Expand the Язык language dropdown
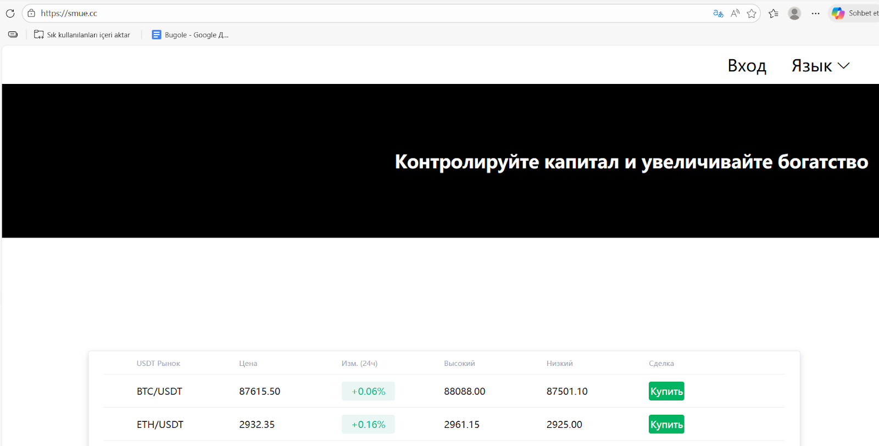The height and width of the screenshot is (446, 879). (x=820, y=66)
